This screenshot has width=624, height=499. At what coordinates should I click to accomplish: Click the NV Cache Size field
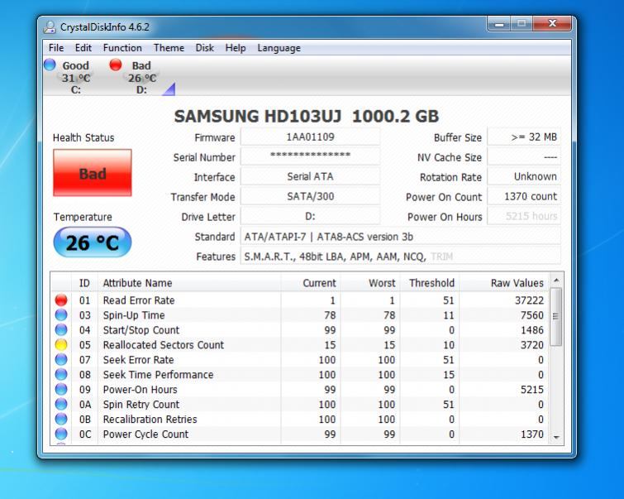(x=524, y=157)
